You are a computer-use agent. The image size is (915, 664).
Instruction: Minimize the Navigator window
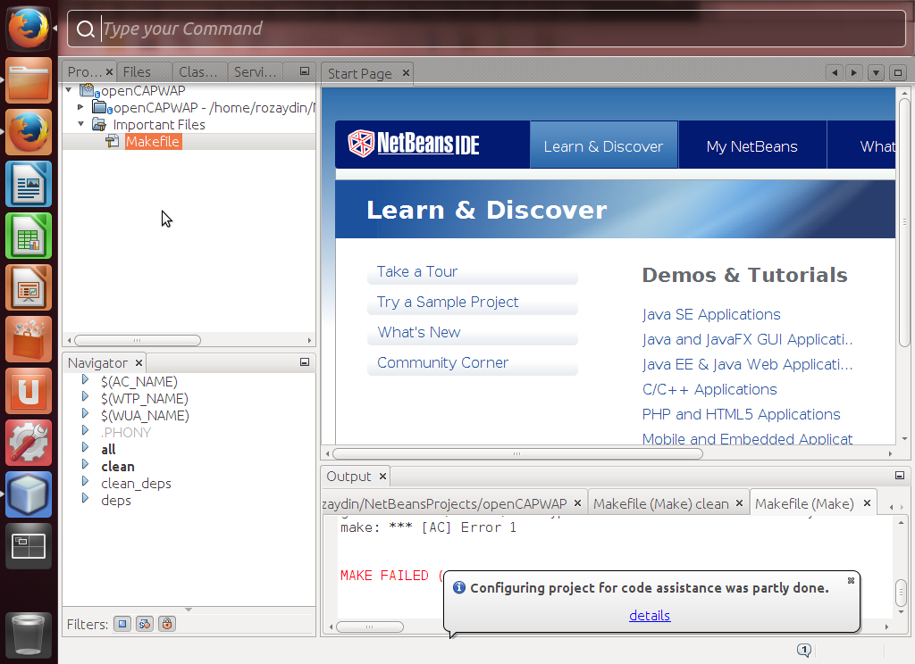click(x=304, y=362)
